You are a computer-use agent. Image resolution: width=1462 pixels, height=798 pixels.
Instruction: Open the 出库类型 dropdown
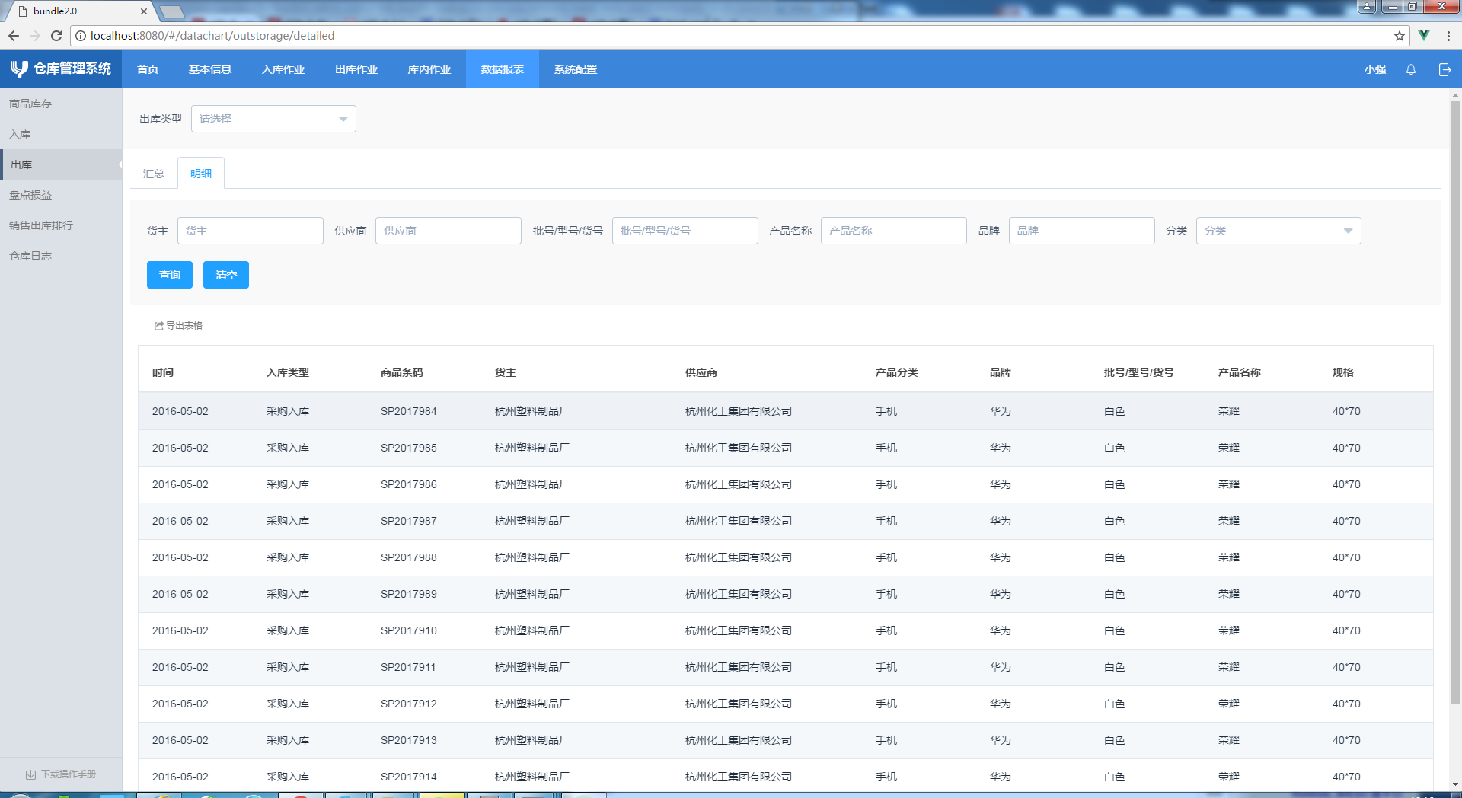(x=273, y=119)
